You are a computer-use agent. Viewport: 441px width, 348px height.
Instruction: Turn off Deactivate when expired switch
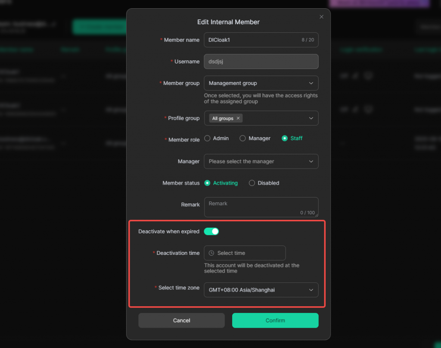tap(211, 232)
